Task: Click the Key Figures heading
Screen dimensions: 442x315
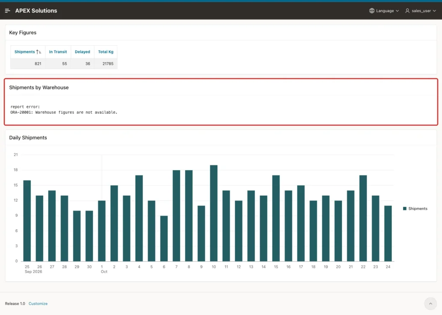Action: [x=23, y=32]
